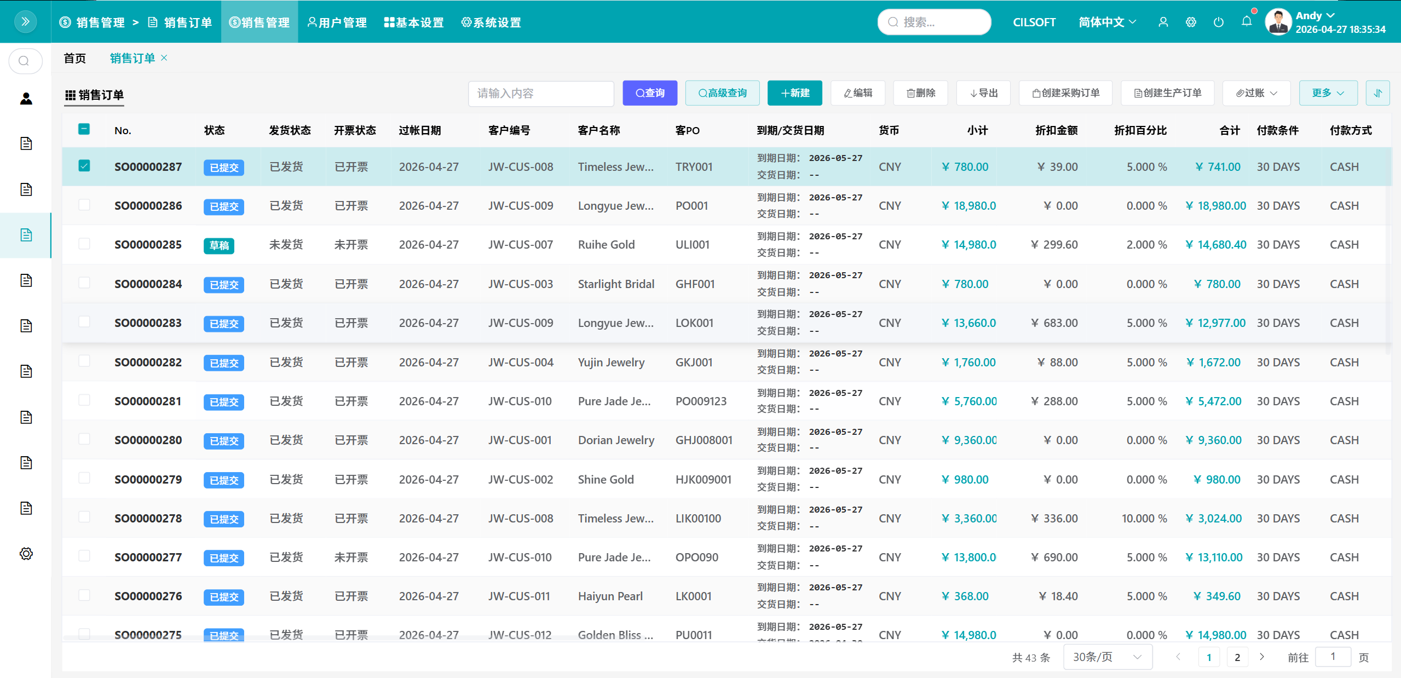Click the 请输入内容 search input
The image size is (1401, 678).
(x=541, y=93)
